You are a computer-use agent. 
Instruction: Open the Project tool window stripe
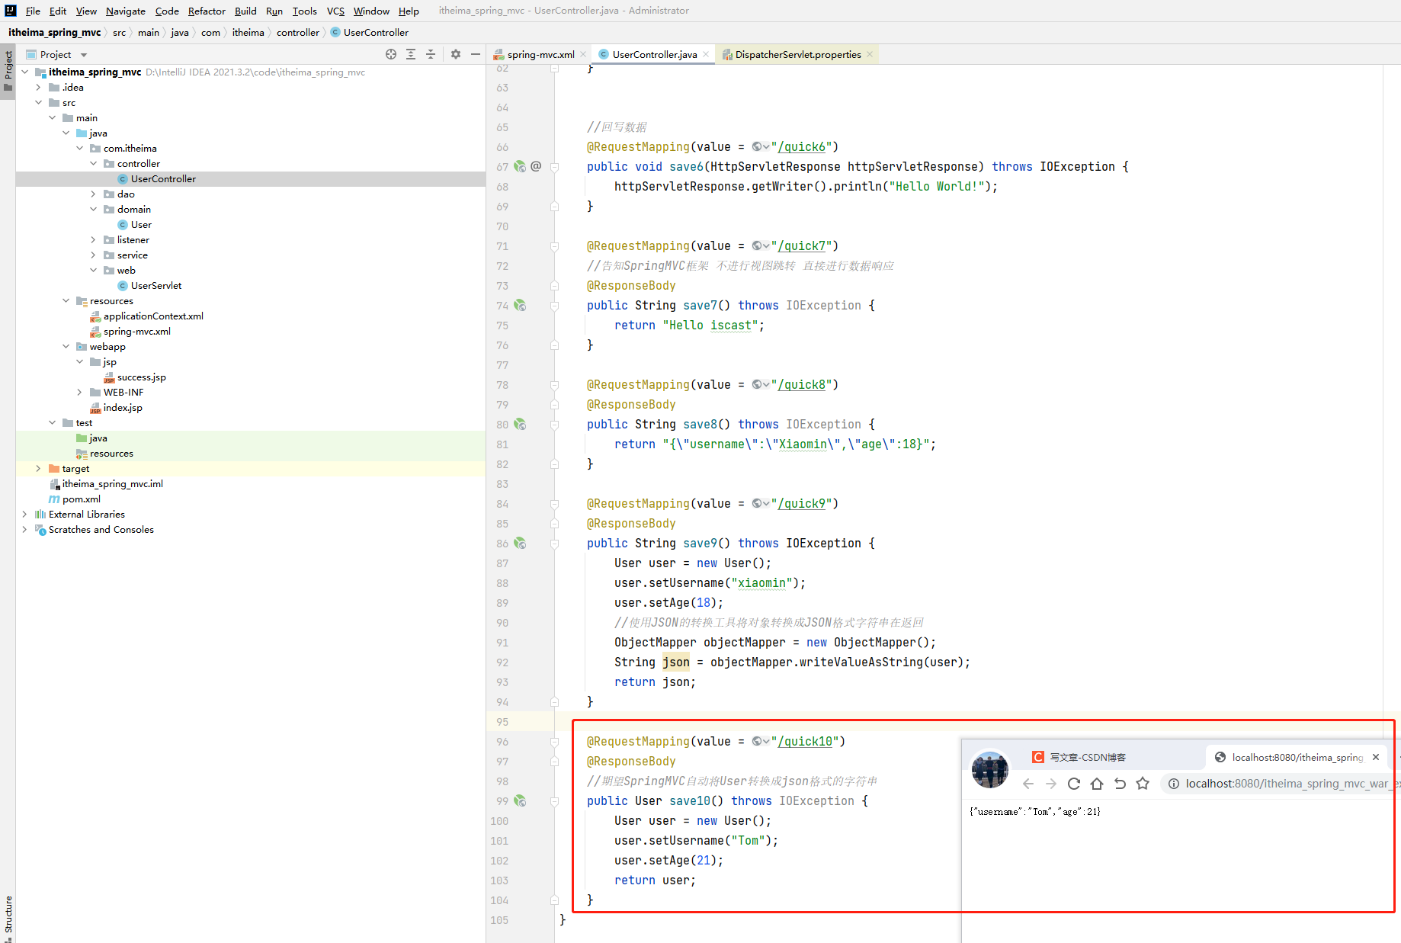click(8, 70)
